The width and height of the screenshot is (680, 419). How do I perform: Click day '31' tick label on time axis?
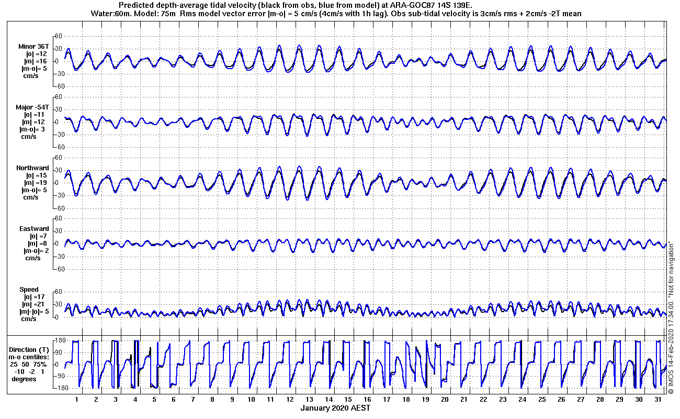(x=658, y=400)
